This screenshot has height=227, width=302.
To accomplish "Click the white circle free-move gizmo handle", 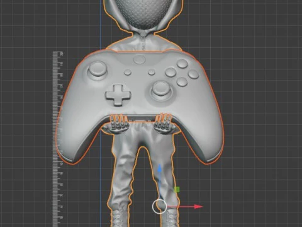I will [160, 207].
